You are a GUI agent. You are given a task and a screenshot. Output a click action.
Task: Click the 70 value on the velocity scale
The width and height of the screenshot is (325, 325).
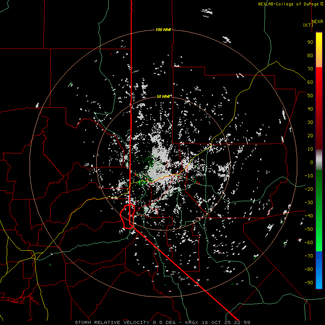pos(310,69)
